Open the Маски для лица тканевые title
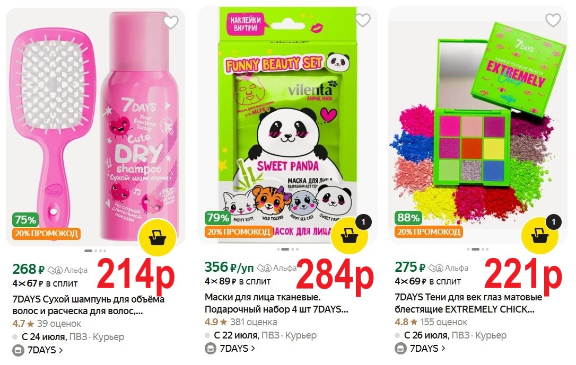This screenshot has height=365, width=576. pos(276,303)
